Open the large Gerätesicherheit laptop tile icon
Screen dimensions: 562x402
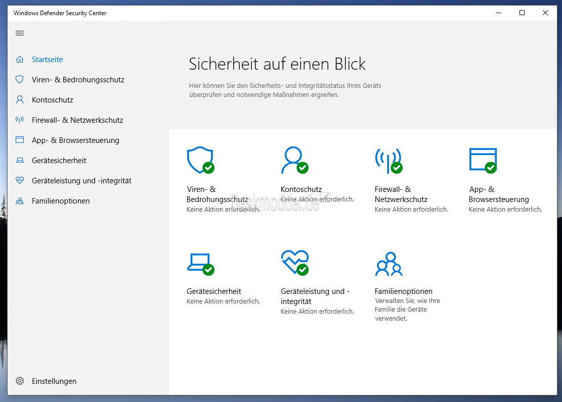point(201,264)
